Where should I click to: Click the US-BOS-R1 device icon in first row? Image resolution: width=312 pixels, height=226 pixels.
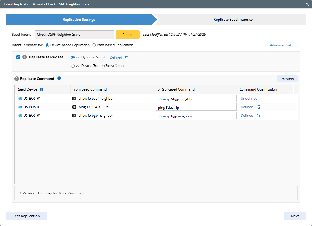click(x=20, y=99)
